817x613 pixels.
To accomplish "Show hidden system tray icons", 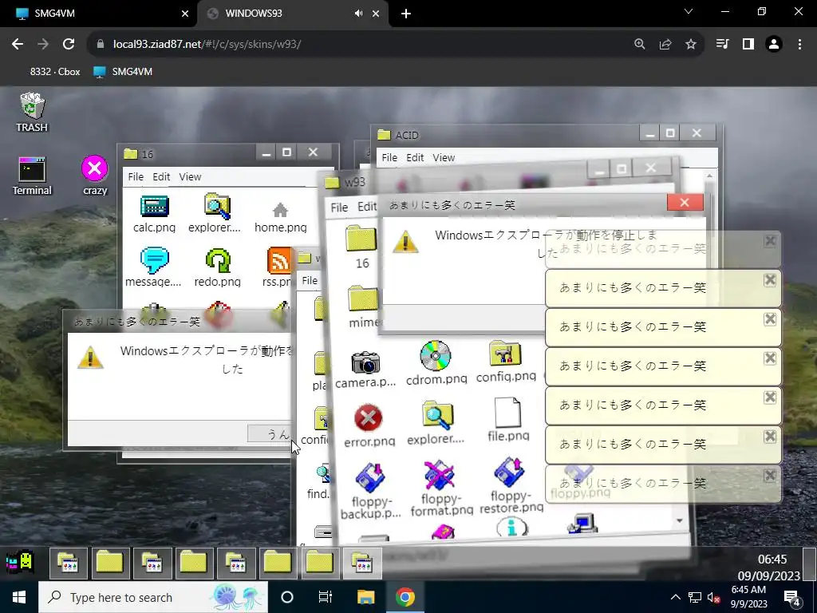I will coord(675,597).
